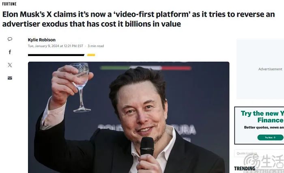This screenshot has width=284, height=173.
Task: Share article via X icon
Action: (x=10, y=65)
